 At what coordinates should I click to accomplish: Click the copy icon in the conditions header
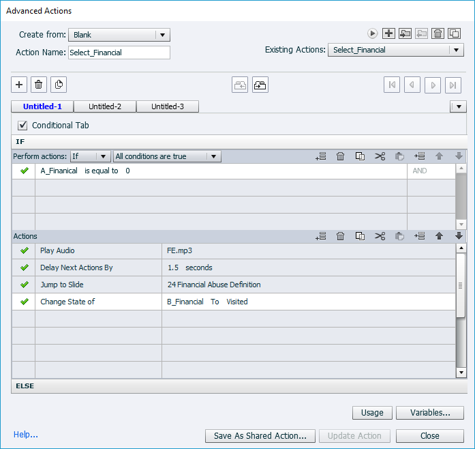click(360, 156)
